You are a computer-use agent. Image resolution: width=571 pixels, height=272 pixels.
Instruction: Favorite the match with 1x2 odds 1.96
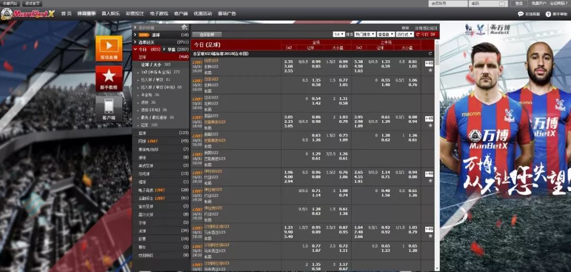[x=430, y=180]
